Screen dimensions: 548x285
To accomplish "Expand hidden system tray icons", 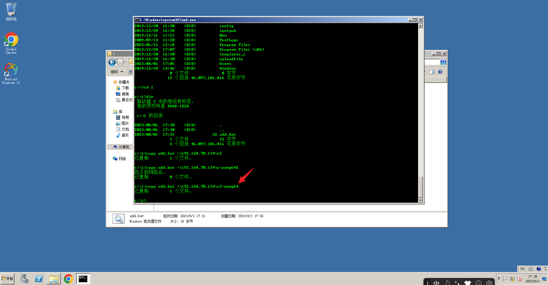I will (x=499, y=279).
